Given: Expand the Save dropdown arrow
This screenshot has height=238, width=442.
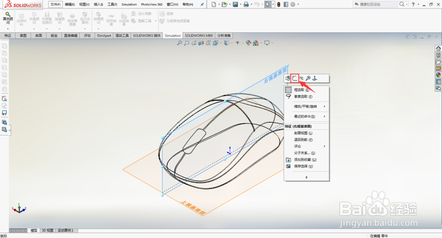Looking at the screenshot, I should 240,4.
